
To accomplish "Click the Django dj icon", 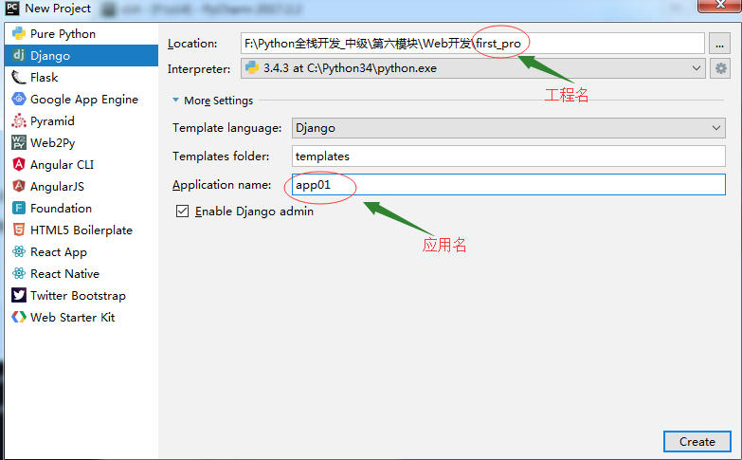I will pos(19,55).
